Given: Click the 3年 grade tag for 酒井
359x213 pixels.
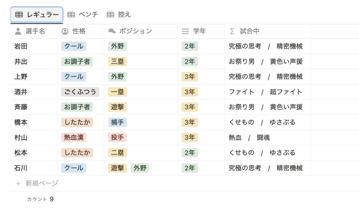Looking at the screenshot, I should 190,92.
